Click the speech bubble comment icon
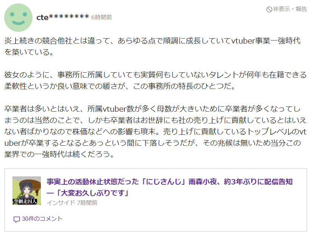Viewport: 309px width, 234px height. pyautogui.click(x=17, y=219)
